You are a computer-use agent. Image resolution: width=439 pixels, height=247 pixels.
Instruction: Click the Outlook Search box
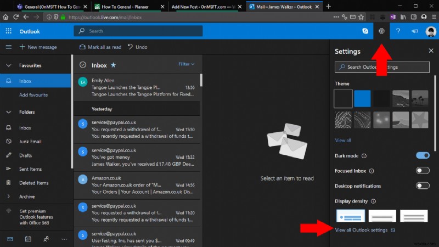click(x=138, y=31)
